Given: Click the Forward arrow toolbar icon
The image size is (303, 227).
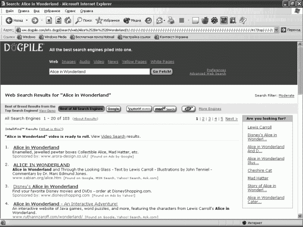Looking at the screenshot, I should coord(35,20).
